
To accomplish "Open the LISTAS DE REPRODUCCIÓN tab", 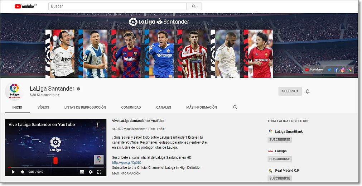I will click(x=85, y=107).
